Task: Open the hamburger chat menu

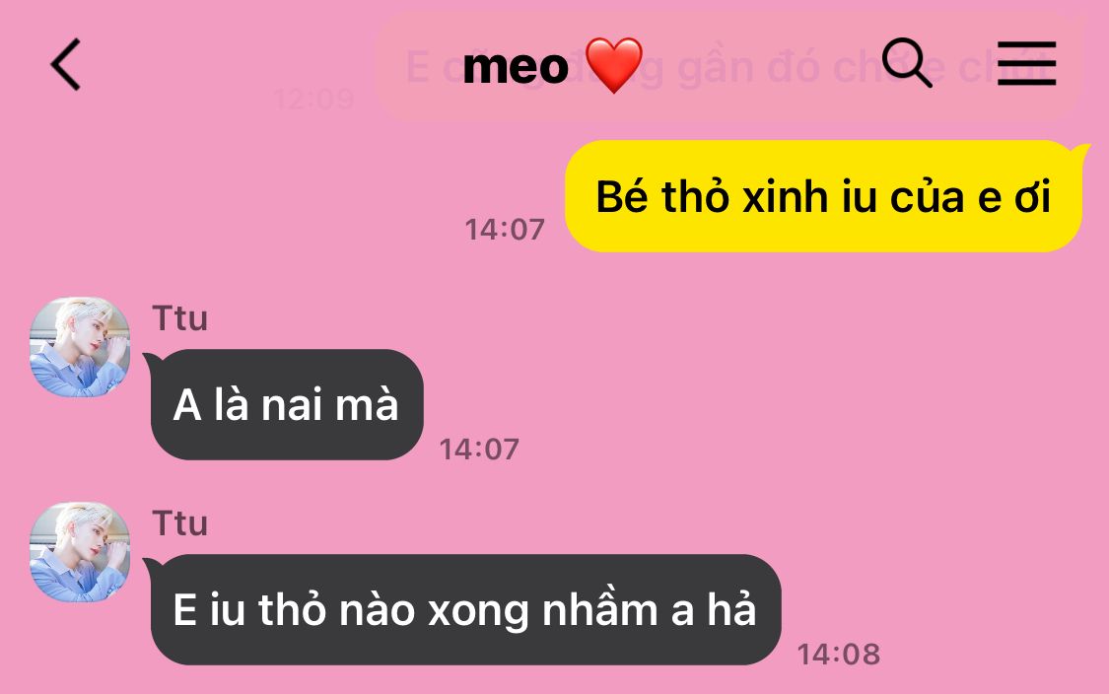Action: pyautogui.click(x=1026, y=63)
